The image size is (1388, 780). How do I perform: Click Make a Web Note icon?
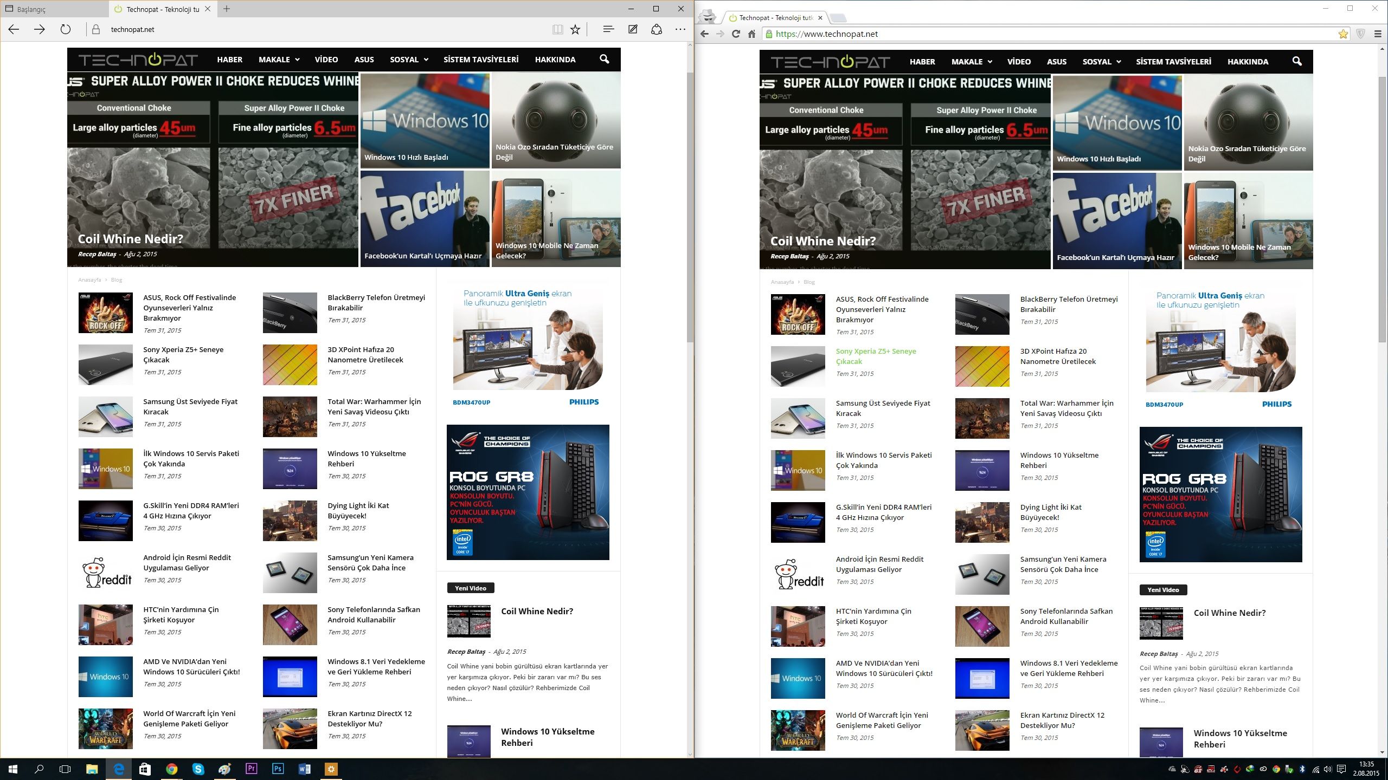(x=633, y=29)
